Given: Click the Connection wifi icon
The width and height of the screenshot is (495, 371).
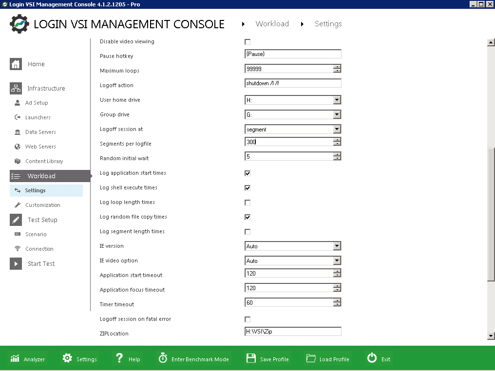Looking at the screenshot, I should [18, 249].
